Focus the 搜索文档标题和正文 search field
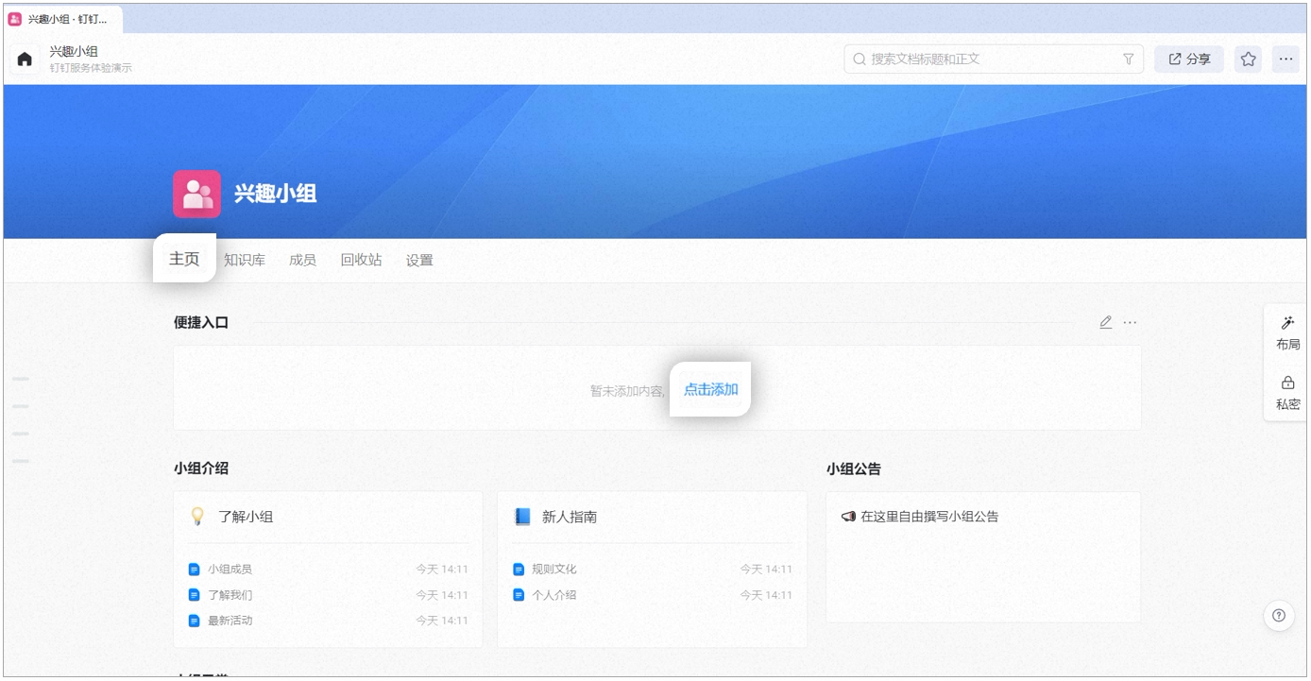1311x681 pixels. point(994,60)
